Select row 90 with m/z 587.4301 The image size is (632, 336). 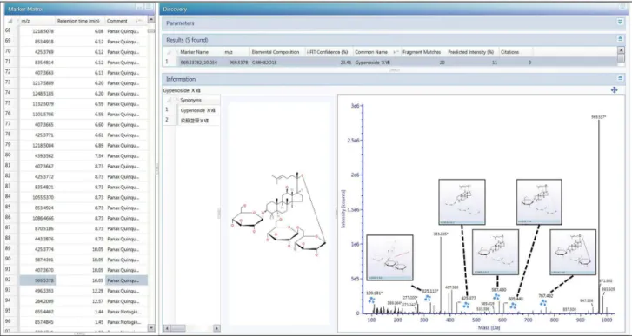pyautogui.click(x=77, y=260)
